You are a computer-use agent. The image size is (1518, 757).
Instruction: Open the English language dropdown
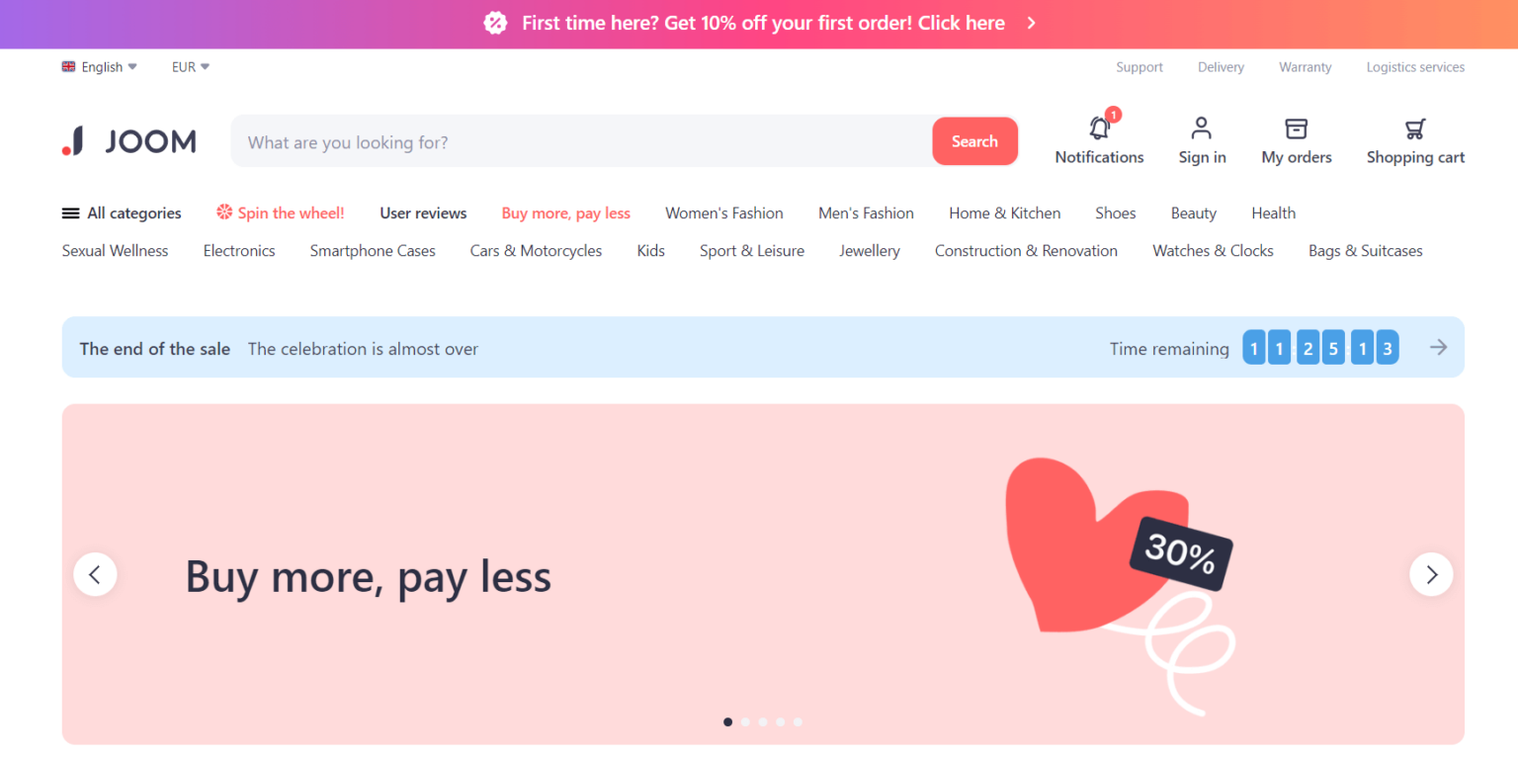(99, 66)
